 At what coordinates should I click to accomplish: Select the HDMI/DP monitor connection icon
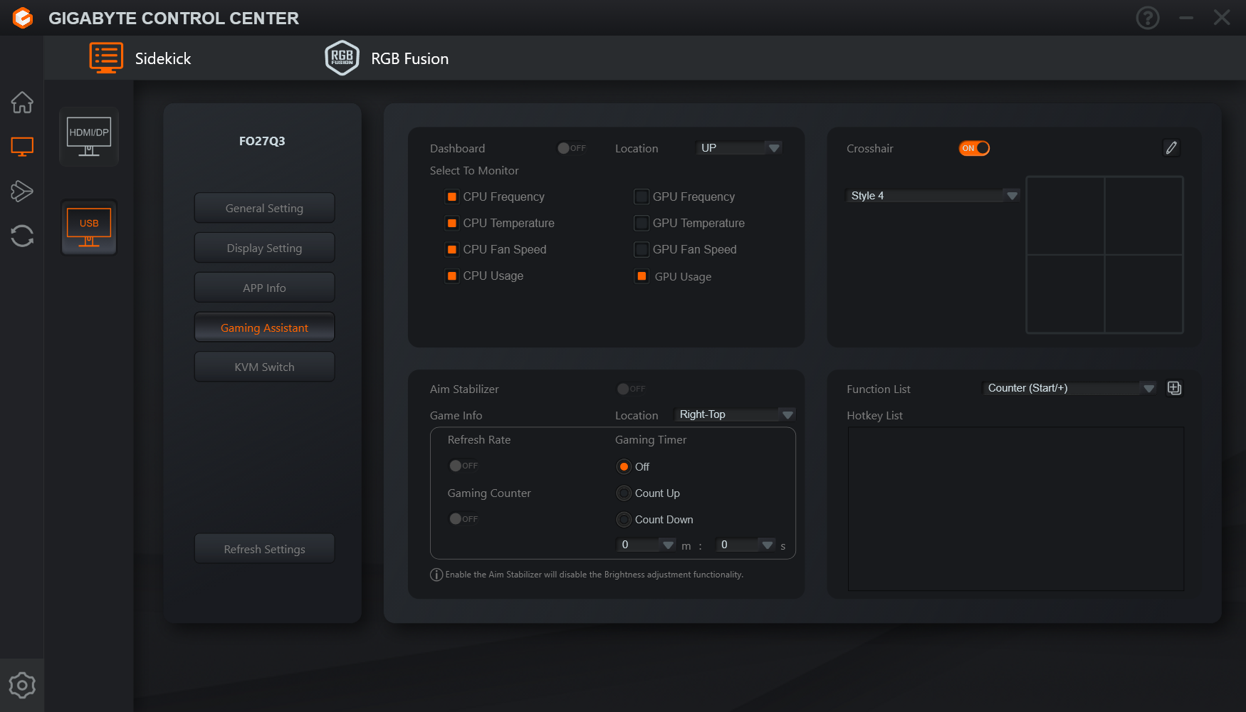(89, 137)
